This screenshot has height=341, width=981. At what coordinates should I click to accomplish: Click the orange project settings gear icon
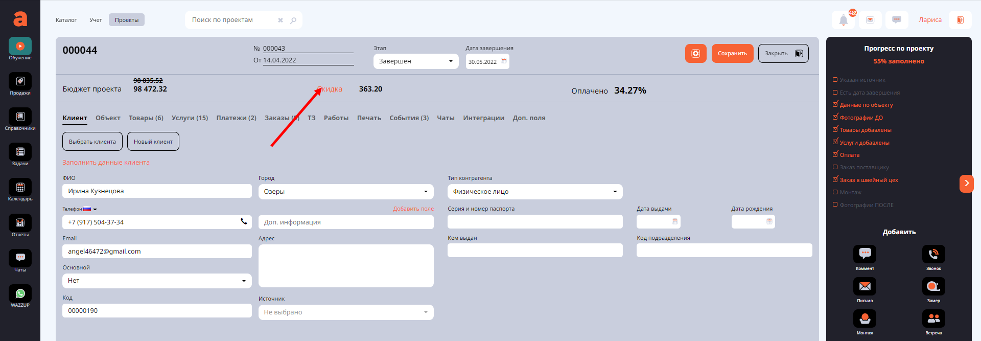pos(695,54)
